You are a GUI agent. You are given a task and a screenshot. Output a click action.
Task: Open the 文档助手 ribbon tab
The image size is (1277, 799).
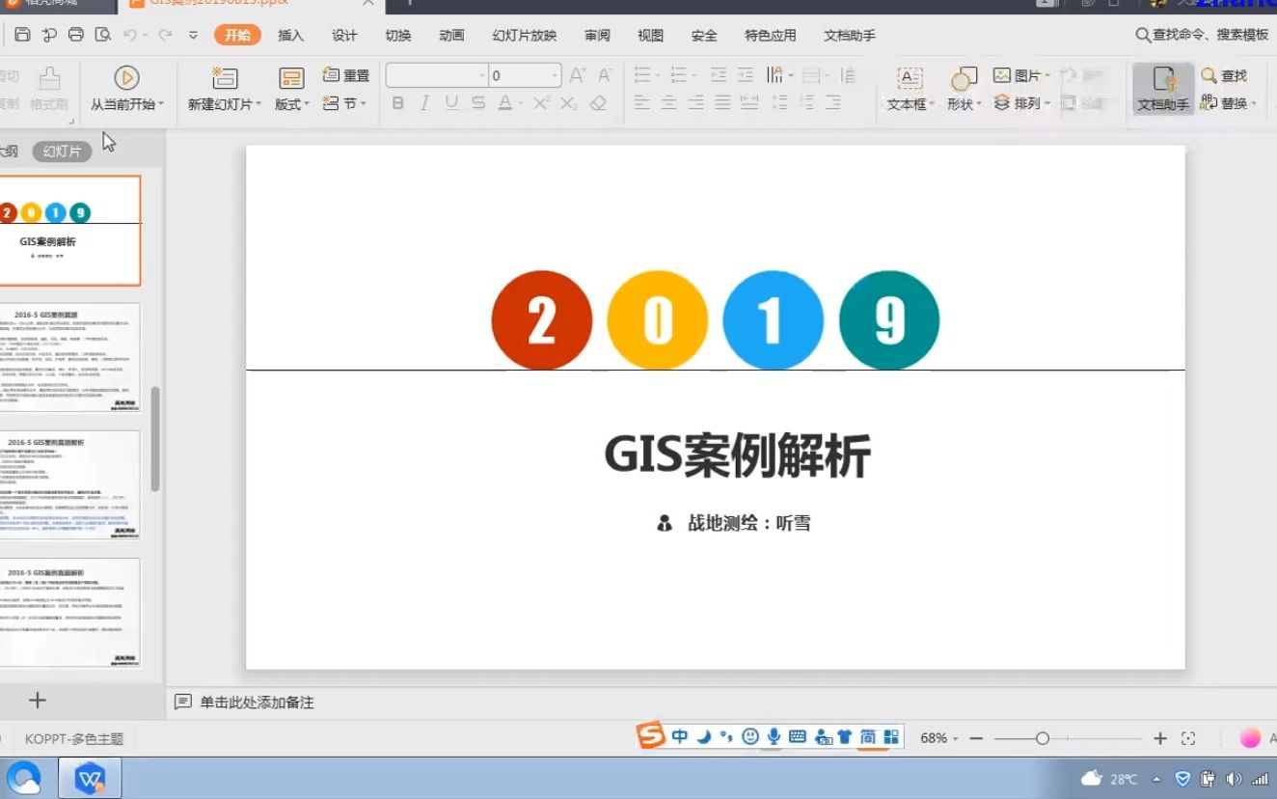click(x=850, y=36)
